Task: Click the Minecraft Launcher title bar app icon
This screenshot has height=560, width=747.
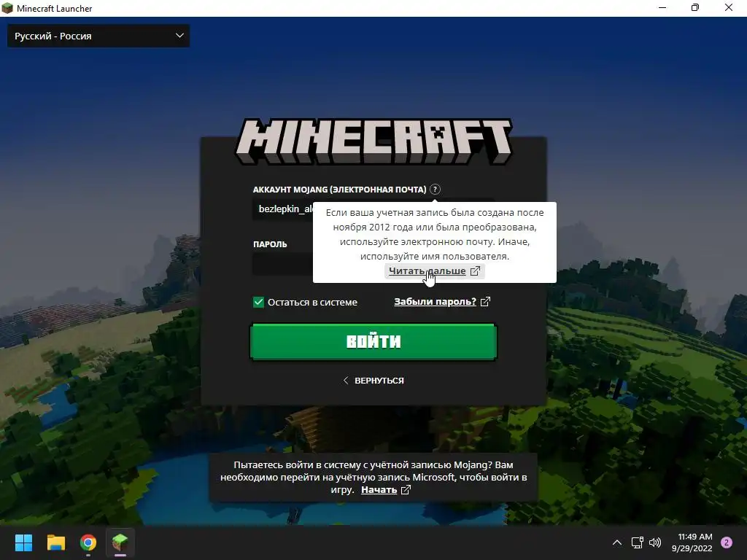Action: click(x=7, y=8)
